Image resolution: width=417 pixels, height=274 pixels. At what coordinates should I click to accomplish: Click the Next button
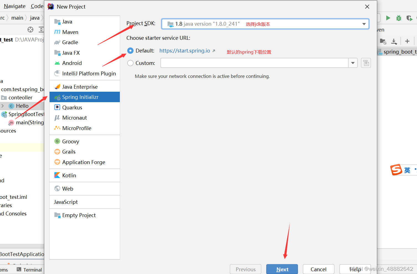click(x=282, y=269)
